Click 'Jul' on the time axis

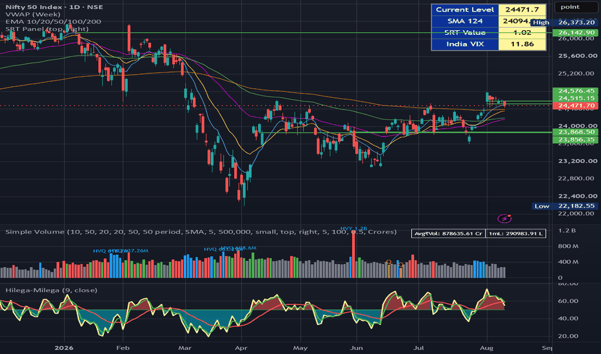[x=419, y=348]
